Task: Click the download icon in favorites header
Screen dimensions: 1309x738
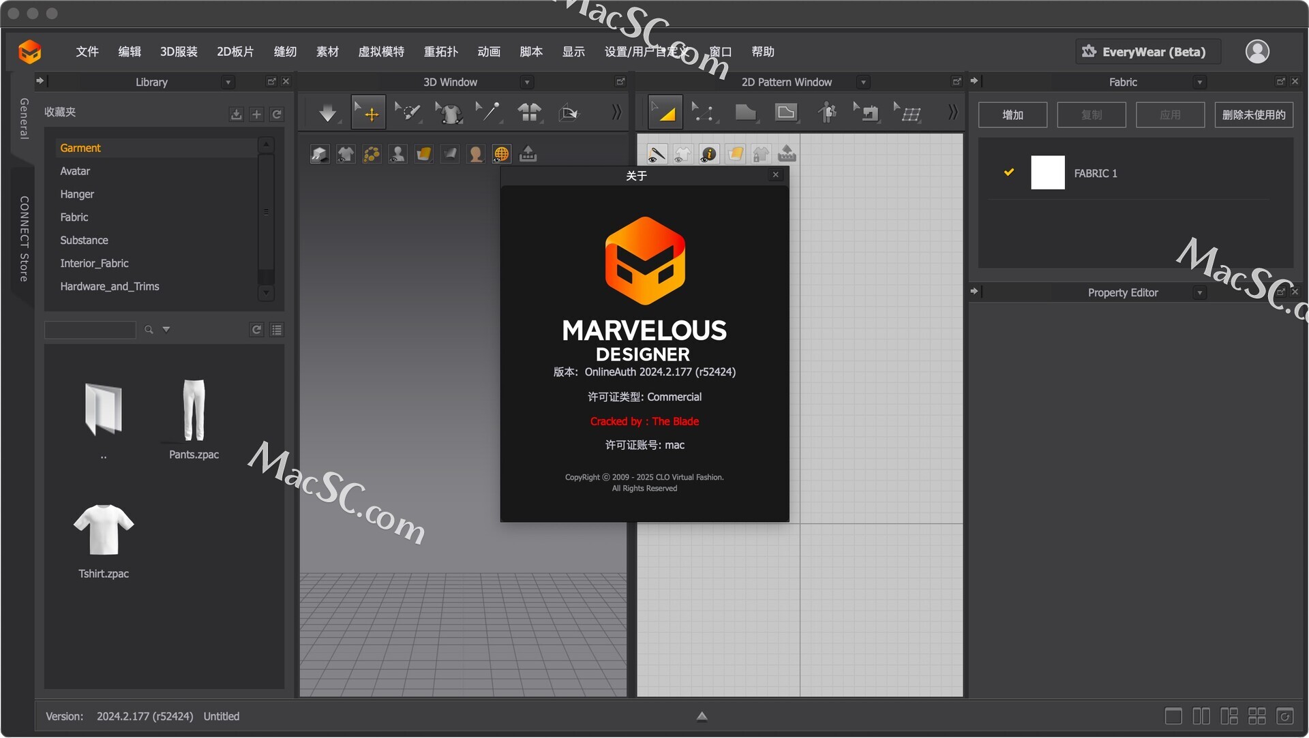Action: tap(236, 114)
